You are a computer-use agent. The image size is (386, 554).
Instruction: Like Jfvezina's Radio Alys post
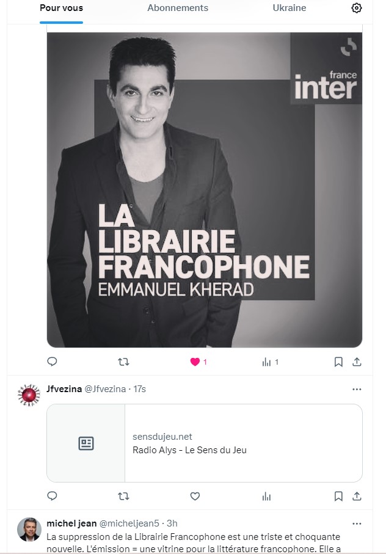tap(195, 496)
